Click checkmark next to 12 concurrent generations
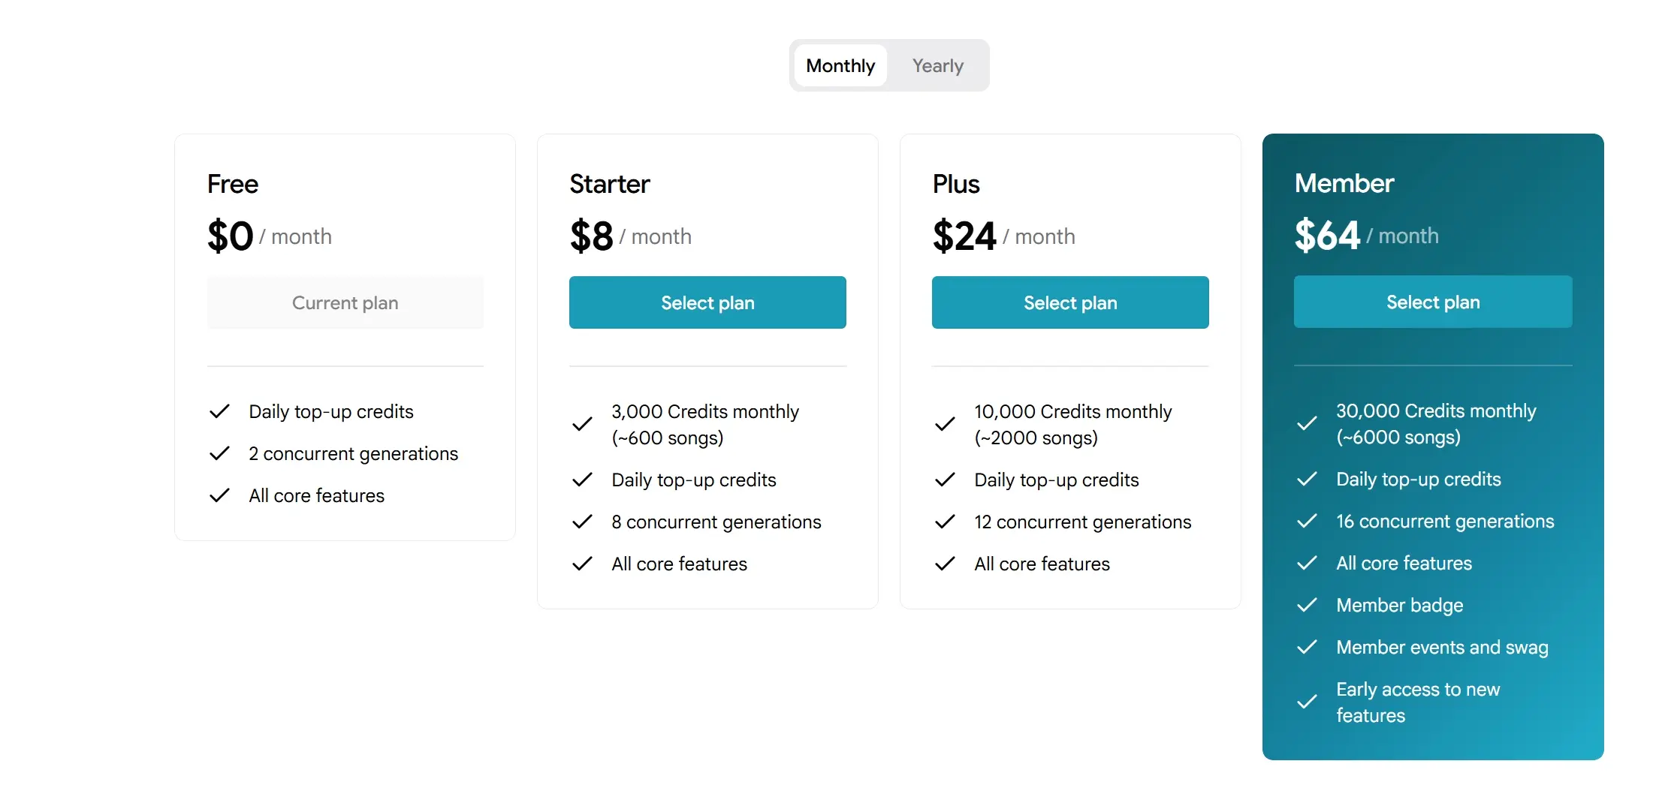The height and width of the screenshot is (788, 1656). pyautogui.click(x=945, y=522)
